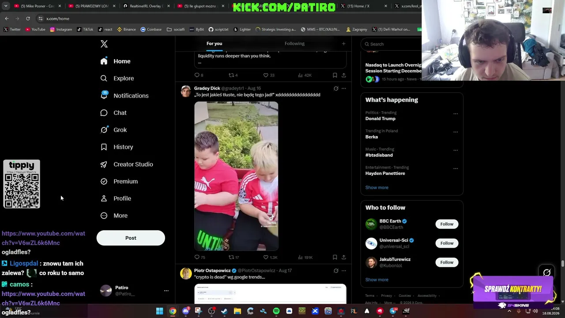Image resolution: width=565 pixels, height=318 pixels.
Task: Open Piotr Ostapowicz's profile name link
Action: (212, 270)
